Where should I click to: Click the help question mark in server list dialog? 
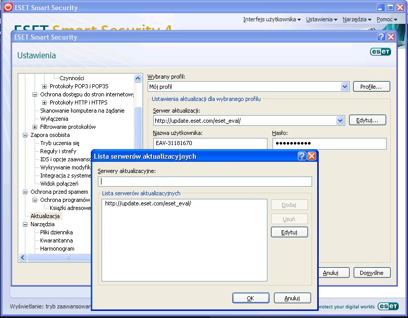coord(302,156)
